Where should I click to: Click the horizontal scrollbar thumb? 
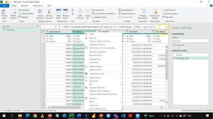click(66, 107)
